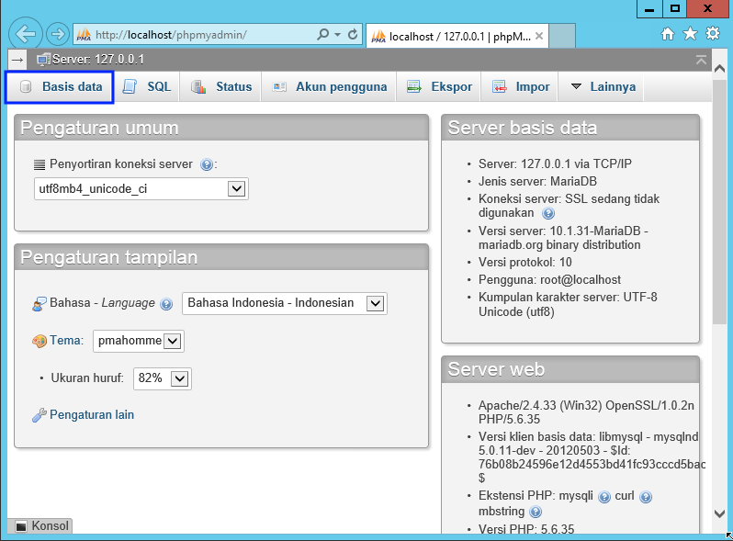This screenshot has height=541, width=733.
Task: Click 'Server: 127.0.0.1 via TCP/IP' text
Action: click(555, 164)
